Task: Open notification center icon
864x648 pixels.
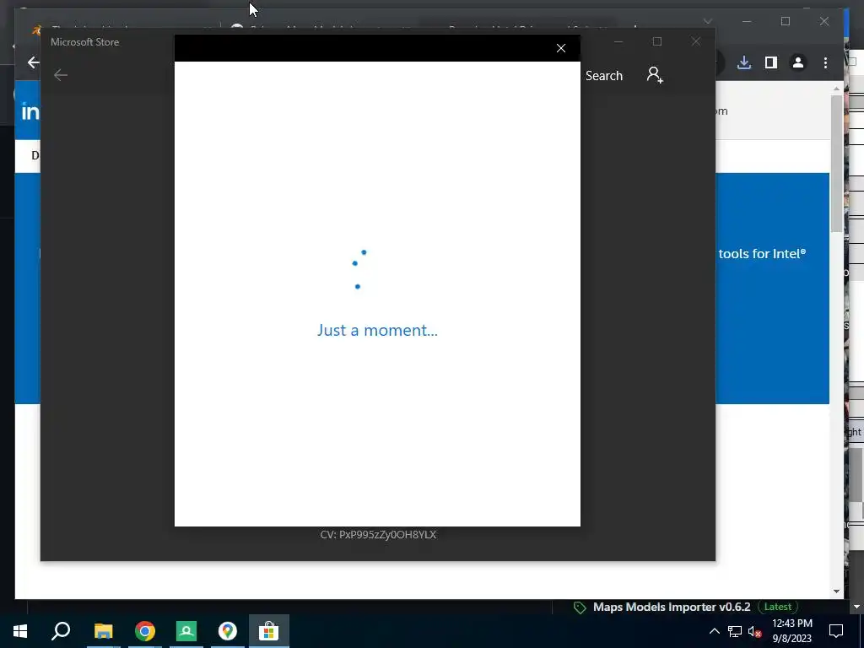Action: coord(836,631)
